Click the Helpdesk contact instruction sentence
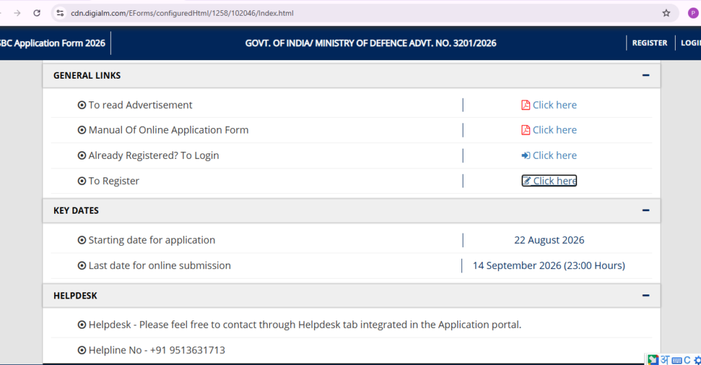The image size is (701, 365). click(305, 325)
